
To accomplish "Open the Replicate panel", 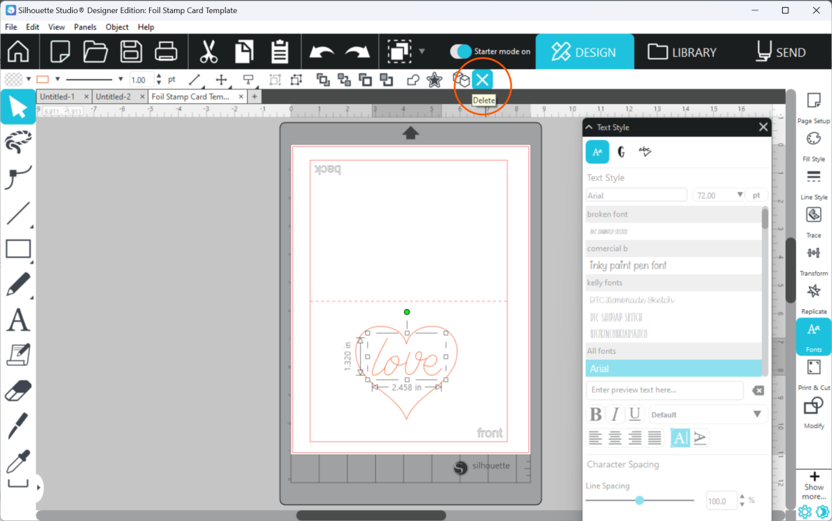I will click(814, 299).
